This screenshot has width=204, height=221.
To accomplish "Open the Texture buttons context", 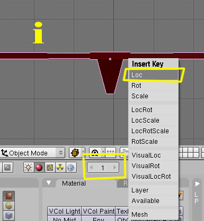I will point(50,168).
